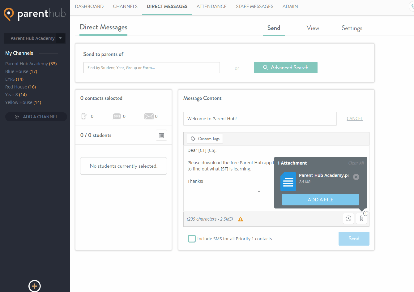Remove the Parent-Hub-Academy attachment
This screenshot has height=292, width=414.
pos(356,177)
